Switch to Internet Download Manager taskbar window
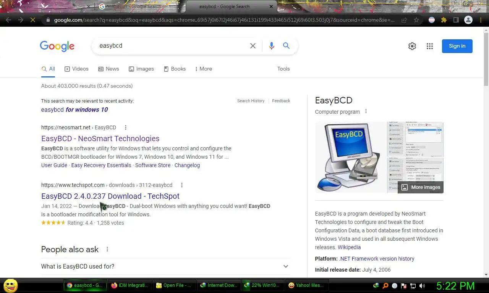Viewport: 489px width, 293px height. (x=219, y=285)
